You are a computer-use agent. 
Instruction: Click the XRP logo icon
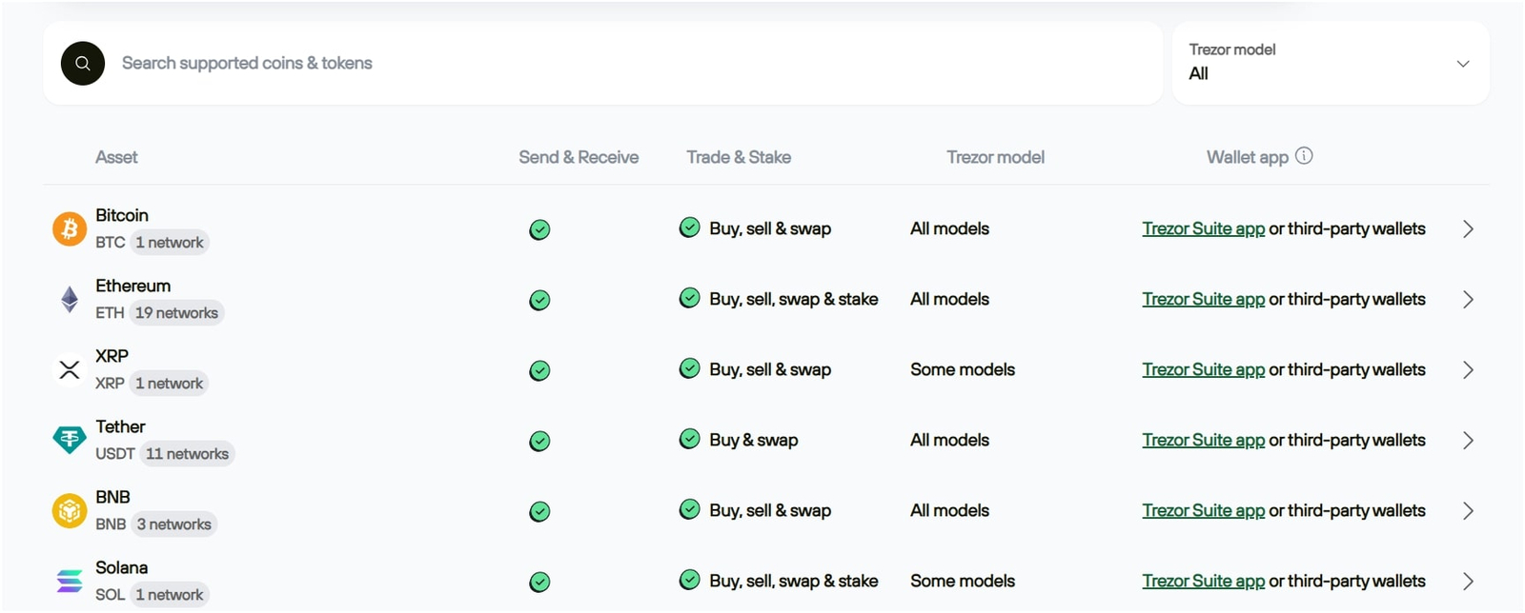pos(70,370)
